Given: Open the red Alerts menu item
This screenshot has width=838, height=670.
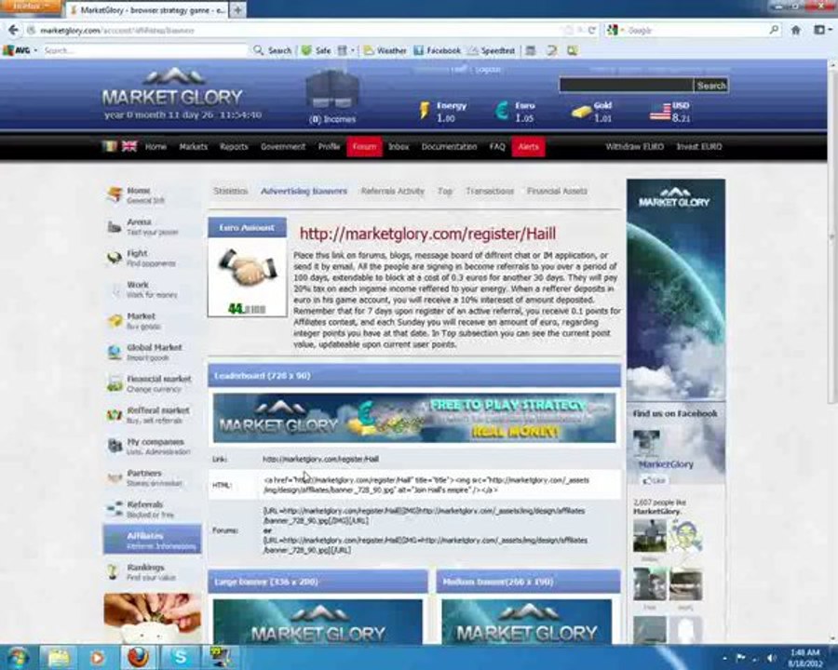Looking at the screenshot, I should (x=528, y=146).
